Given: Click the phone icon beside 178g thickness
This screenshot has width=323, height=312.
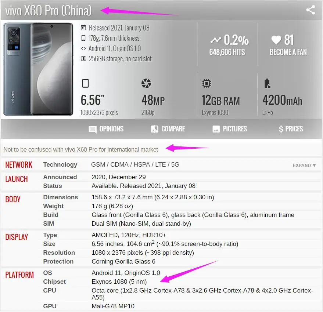Looking at the screenshot, I should tap(83, 38).
